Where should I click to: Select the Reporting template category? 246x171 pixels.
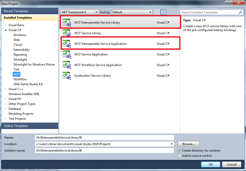coord(20,55)
